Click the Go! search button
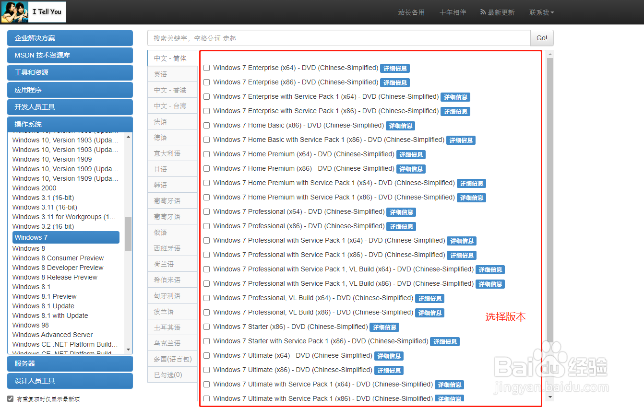The height and width of the screenshot is (409, 644). [542, 38]
